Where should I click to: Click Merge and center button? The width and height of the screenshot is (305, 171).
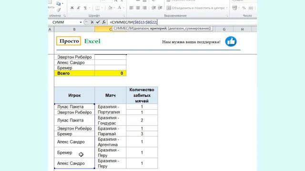[195, 8]
